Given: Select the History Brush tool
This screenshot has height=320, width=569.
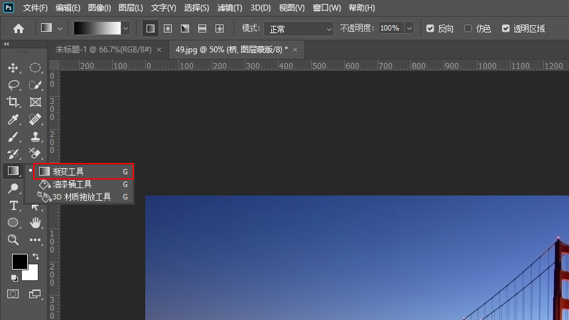Looking at the screenshot, I should pos(13,154).
